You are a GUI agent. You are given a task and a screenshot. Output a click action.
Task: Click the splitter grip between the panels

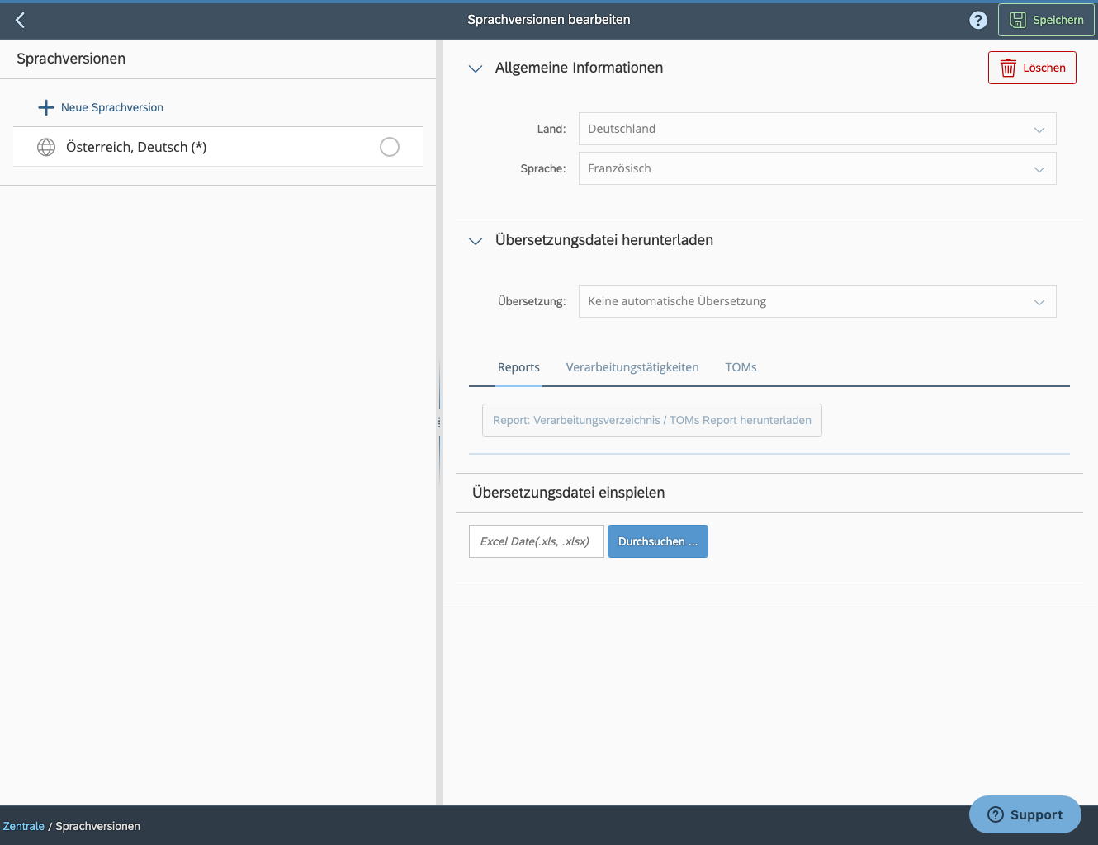tap(438, 422)
